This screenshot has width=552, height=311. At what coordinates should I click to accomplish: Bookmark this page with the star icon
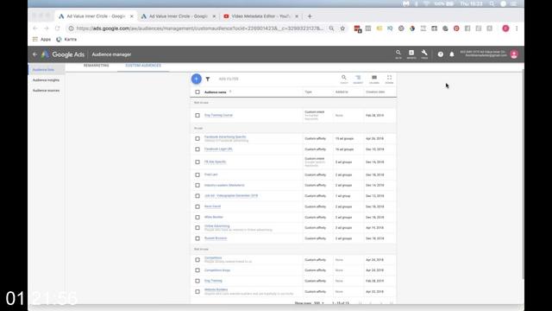342,29
